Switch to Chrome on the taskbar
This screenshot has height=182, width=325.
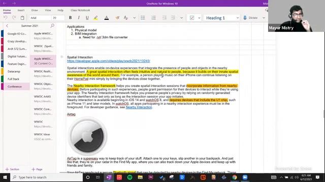tap(235, 177)
